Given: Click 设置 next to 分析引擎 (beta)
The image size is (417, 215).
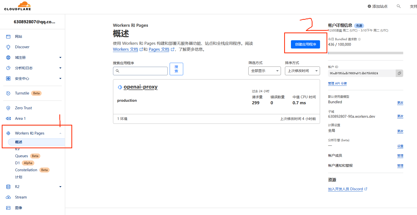Looking at the screenshot, I should coord(400,146).
